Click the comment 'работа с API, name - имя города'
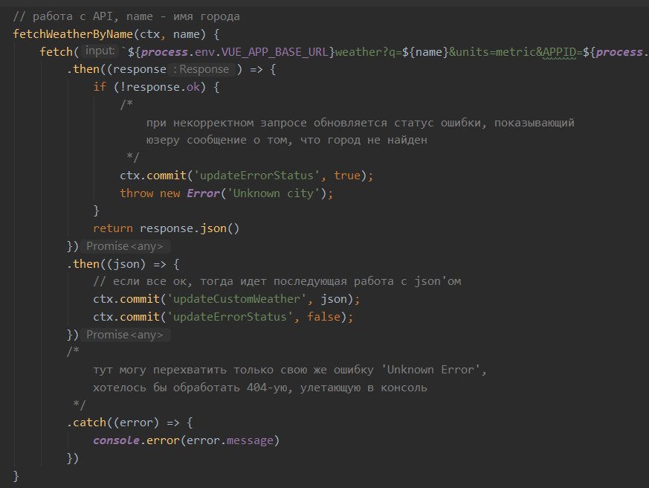The height and width of the screenshot is (488, 649). click(126, 16)
